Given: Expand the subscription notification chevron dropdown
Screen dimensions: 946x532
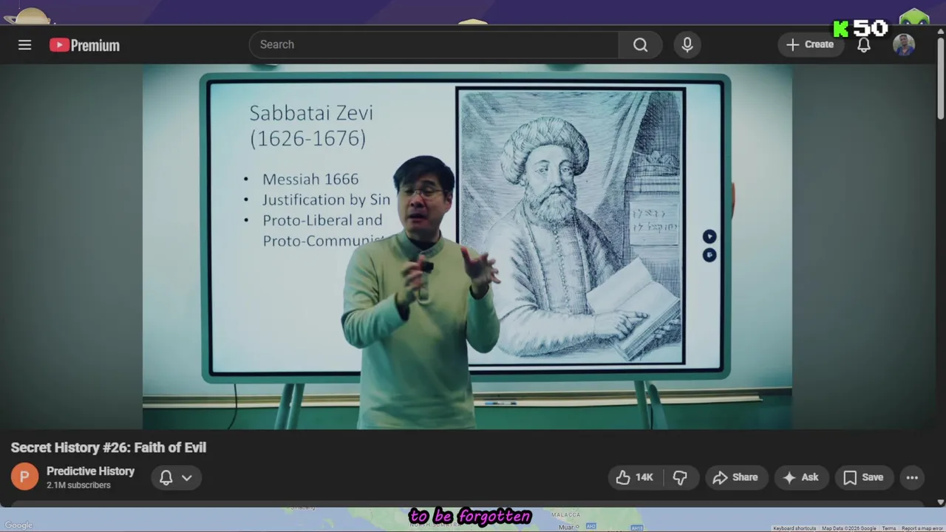Looking at the screenshot, I should click(x=187, y=477).
